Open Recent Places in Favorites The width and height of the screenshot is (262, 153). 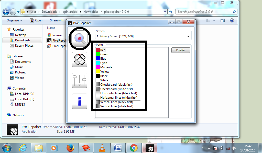click(22, 45)
